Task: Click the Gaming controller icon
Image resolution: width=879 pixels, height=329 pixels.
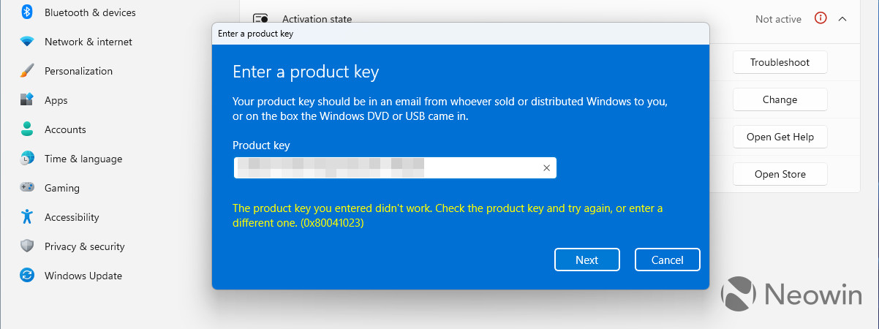Action: 27,188
